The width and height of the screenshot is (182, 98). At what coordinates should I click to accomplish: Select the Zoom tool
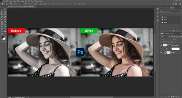click(2, 34)
